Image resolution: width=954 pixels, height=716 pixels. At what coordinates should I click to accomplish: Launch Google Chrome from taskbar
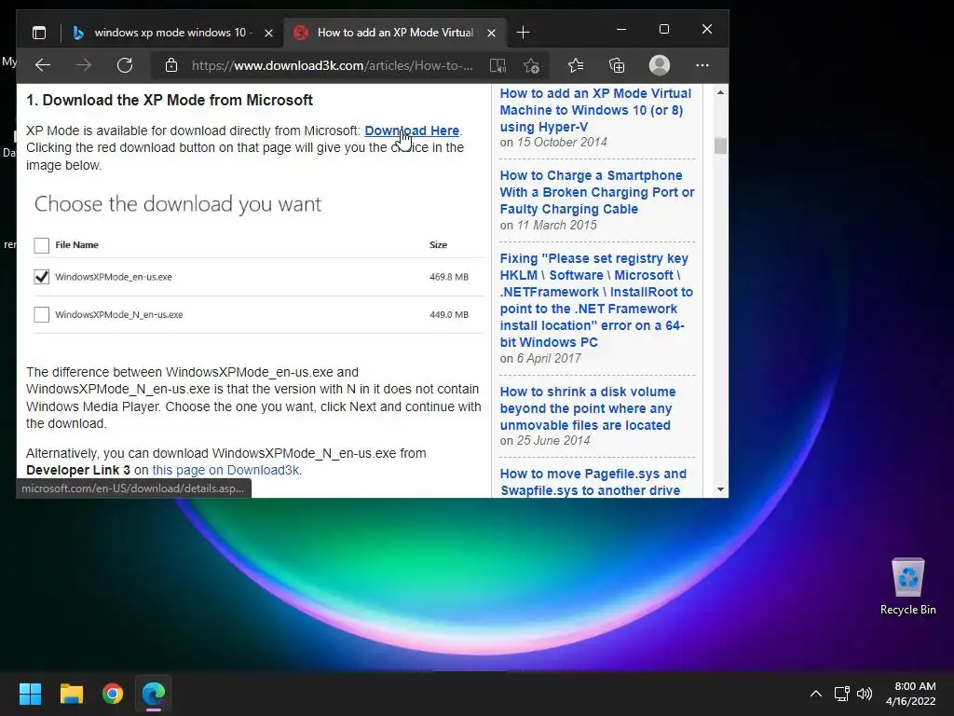[x=113, y=694]
